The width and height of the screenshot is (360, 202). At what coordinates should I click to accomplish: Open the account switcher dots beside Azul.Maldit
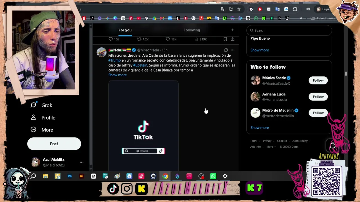(82, 162)
